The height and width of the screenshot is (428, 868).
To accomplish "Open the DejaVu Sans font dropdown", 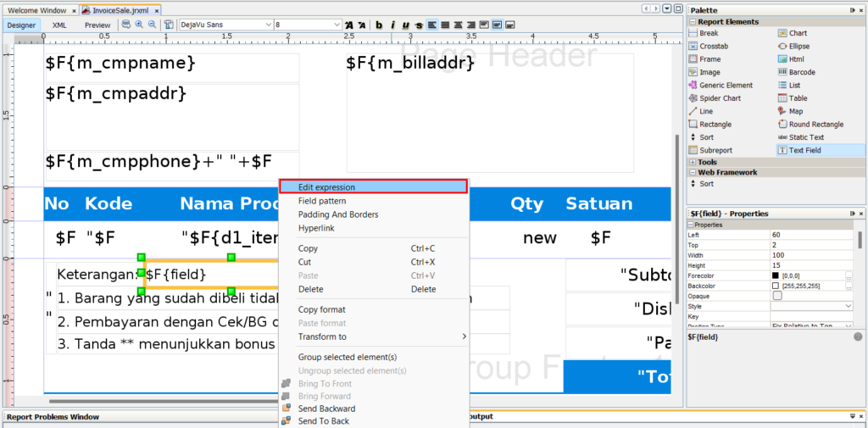I will [x=266, y=25].
